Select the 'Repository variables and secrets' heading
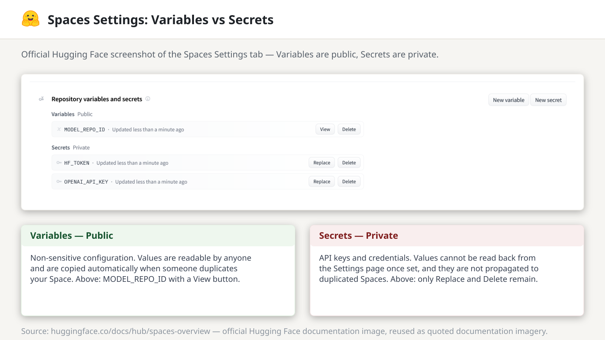The width and height of the screenshot is (605, 340). pos(97,99)
